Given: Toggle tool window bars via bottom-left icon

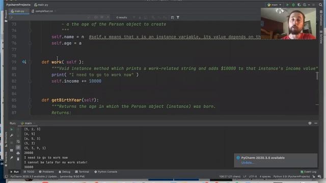Looking at the screenshot, I should [7, 176].
